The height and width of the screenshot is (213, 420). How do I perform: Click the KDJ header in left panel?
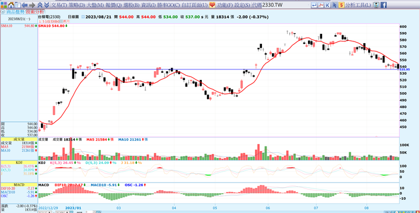pos(19,162)
